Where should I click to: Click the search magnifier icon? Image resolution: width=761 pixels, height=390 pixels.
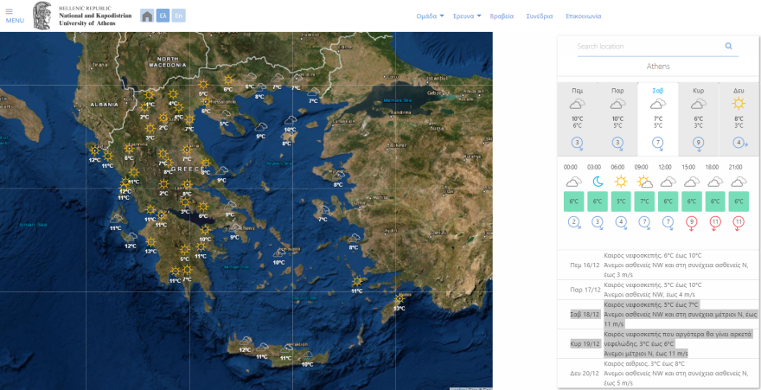pos(728,46)
